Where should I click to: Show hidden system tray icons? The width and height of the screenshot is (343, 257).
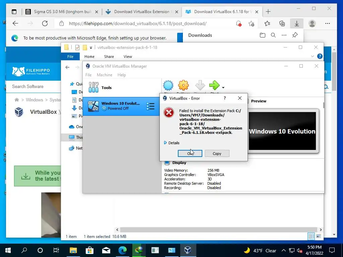(283, 250)
